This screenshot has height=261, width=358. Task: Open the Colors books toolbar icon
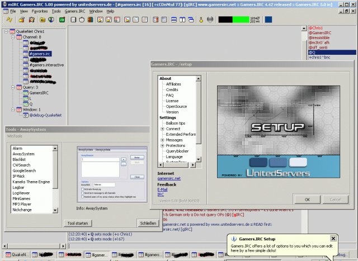click(x=91, y=20)
